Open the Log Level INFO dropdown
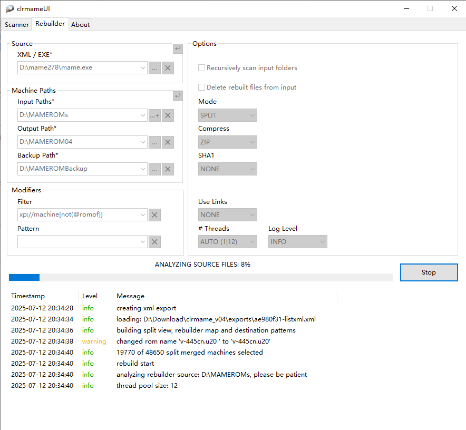Screen dimensions: 466x430 [x=298, y=241]
